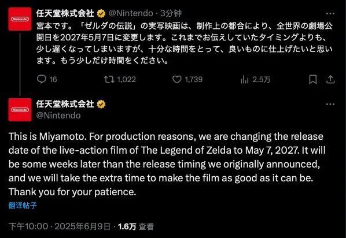346x238 pixels.
Task: Open replies via the comment icon showing 16
Action: coord(42,79)
